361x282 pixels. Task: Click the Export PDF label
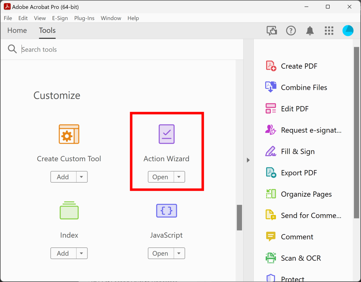coord(299,173)
